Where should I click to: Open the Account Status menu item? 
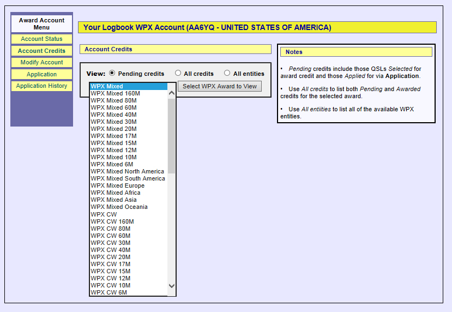[x=41, y=39]
